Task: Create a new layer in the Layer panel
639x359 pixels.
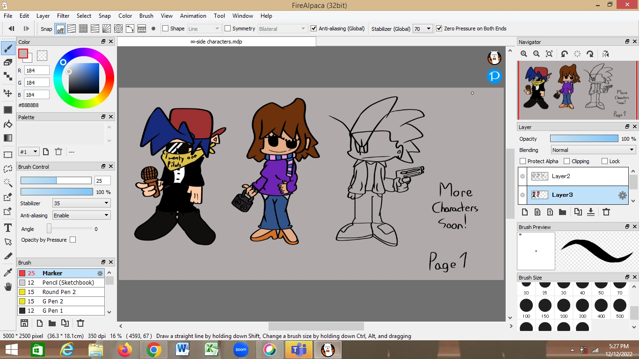Action: tap(524, 212)
